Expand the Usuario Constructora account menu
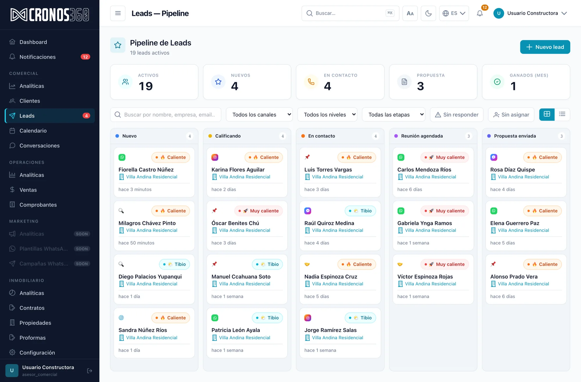 click(x=530, y=13)
